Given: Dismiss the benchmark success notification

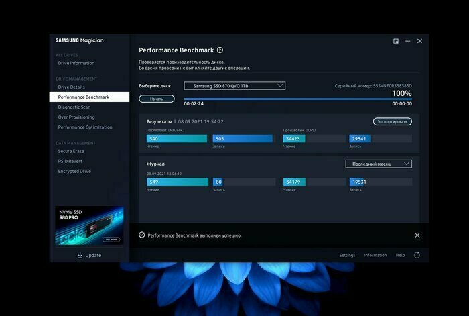Looking at the screenshot, I should click(417, 235).
